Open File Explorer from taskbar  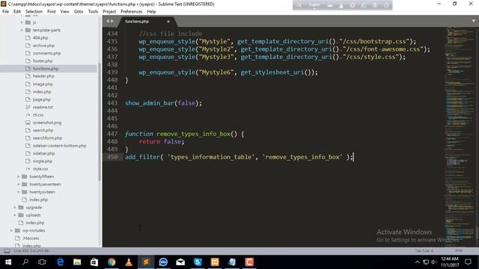(77, 262)
